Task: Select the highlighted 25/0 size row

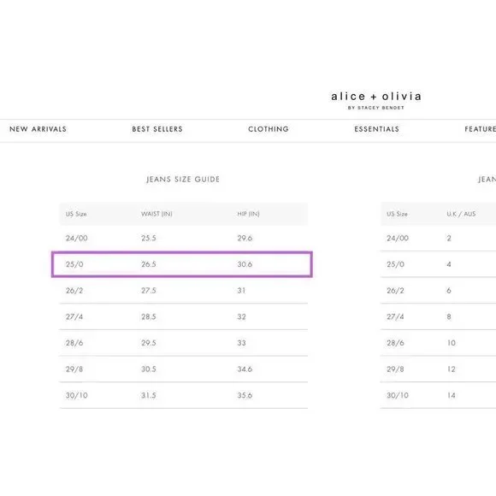Action: point(182,264)
